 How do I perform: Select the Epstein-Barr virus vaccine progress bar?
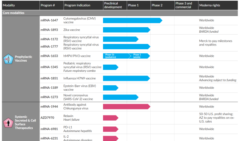tap(111, 88)
